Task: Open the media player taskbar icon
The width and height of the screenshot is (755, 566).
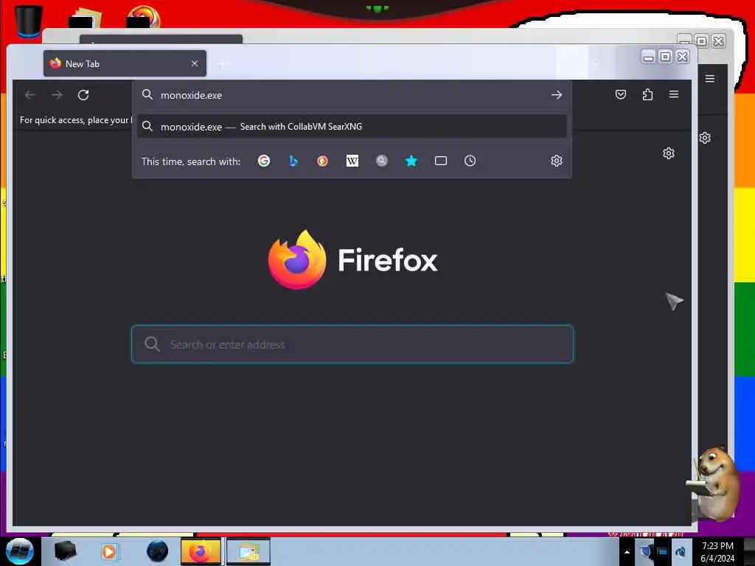Action: tap(109, 551)
